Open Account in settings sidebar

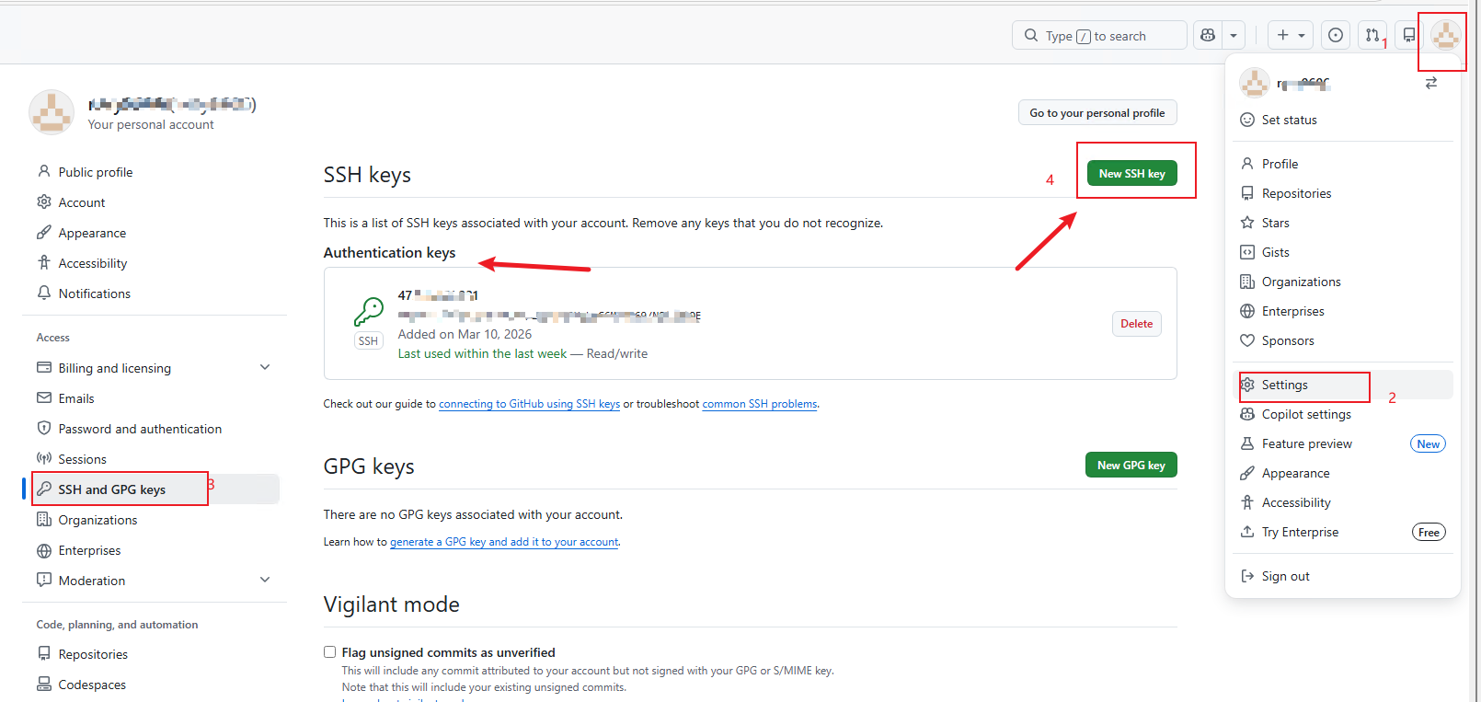(x=155, y=202)
